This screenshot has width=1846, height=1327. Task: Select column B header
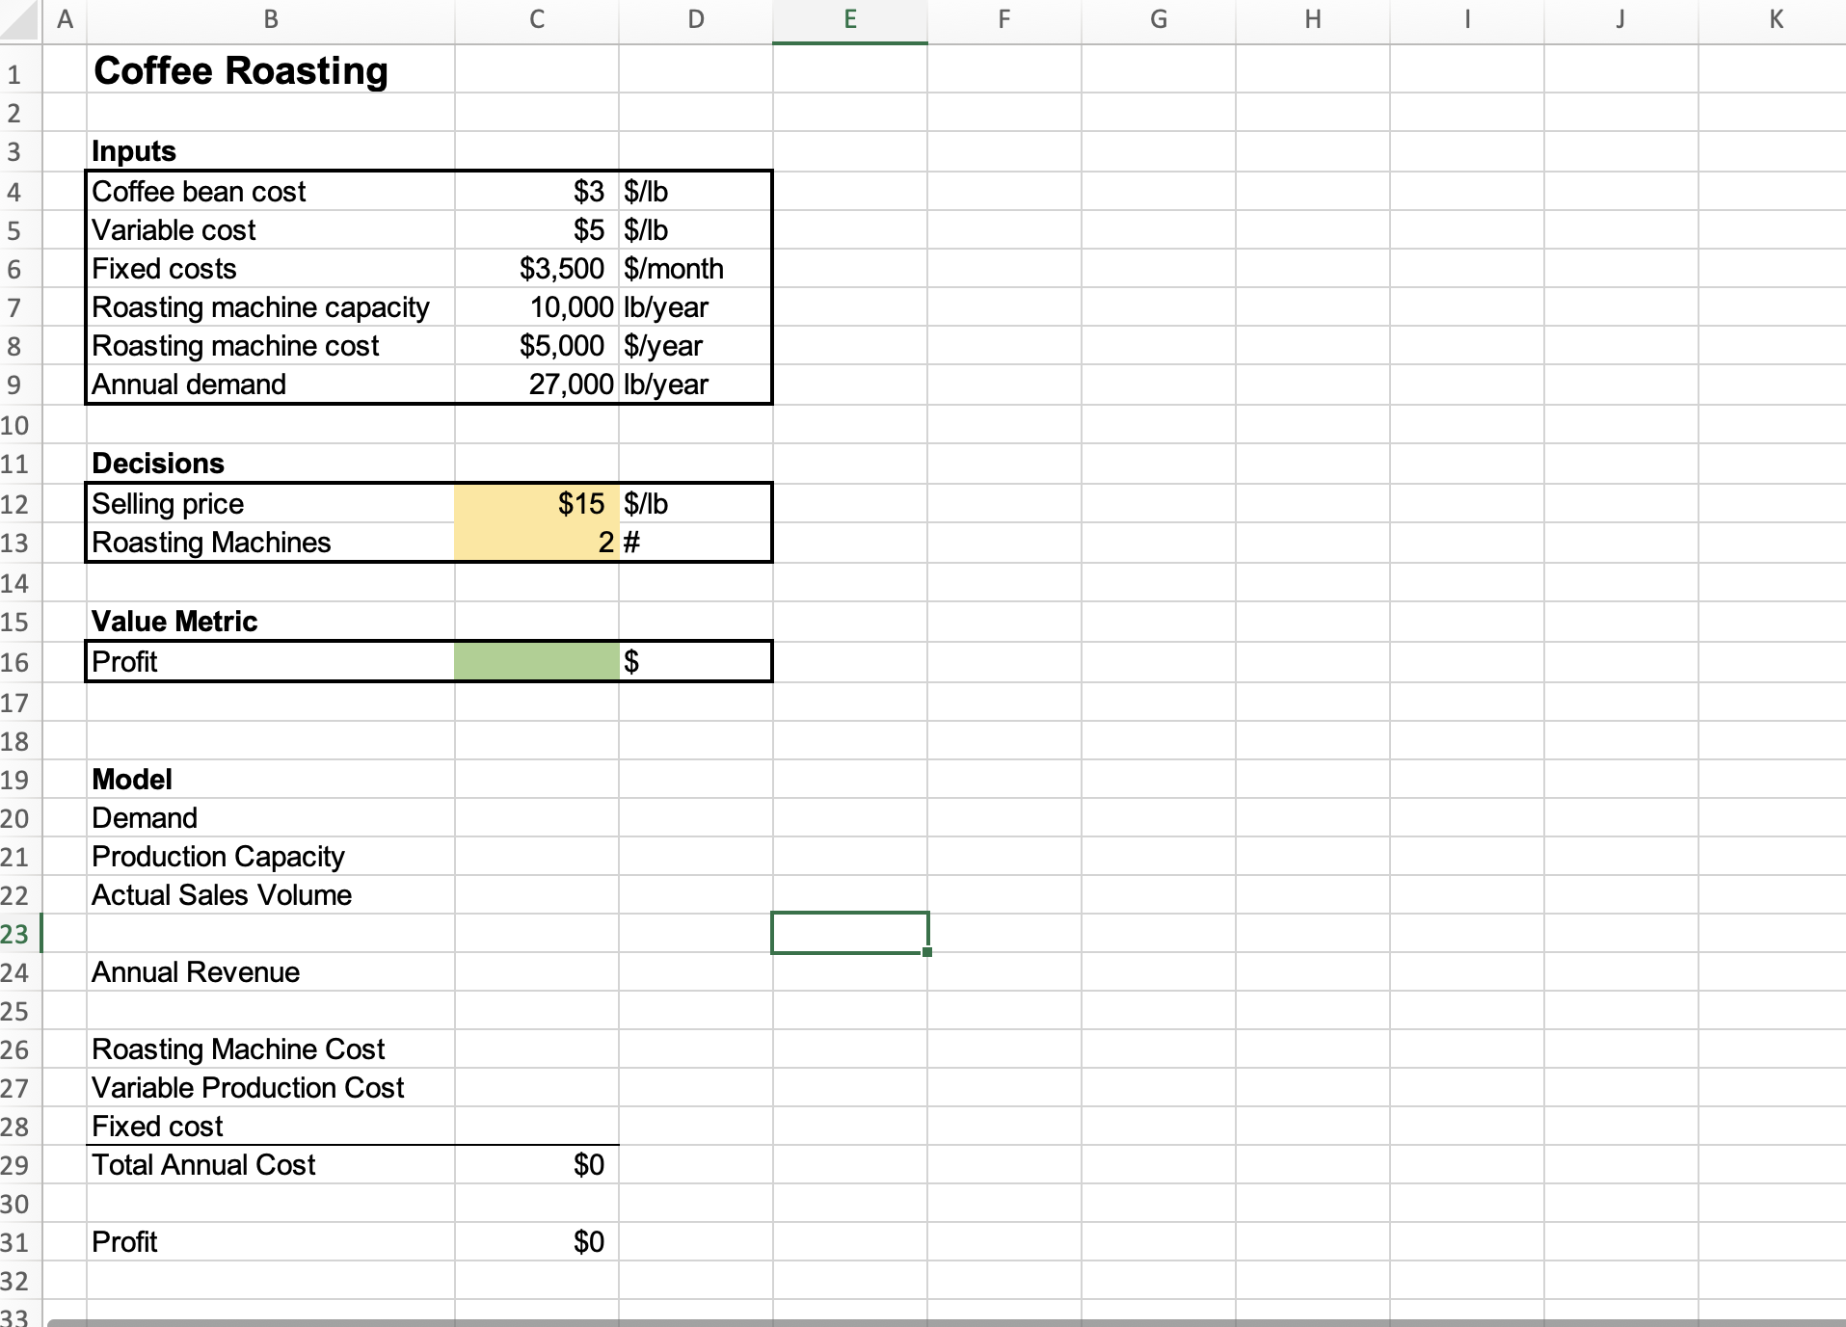tap(271, 19)
